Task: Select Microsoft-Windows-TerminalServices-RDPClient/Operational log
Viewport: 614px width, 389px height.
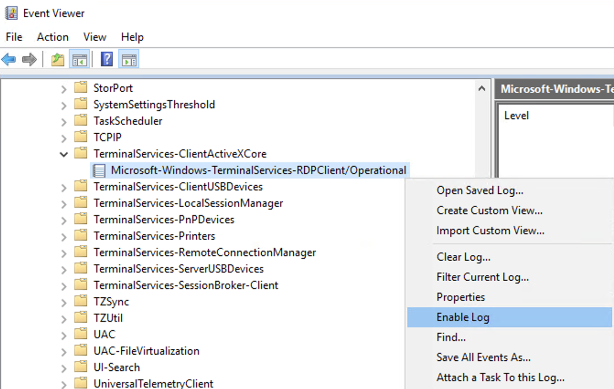Action: click(x=259, y=170)
